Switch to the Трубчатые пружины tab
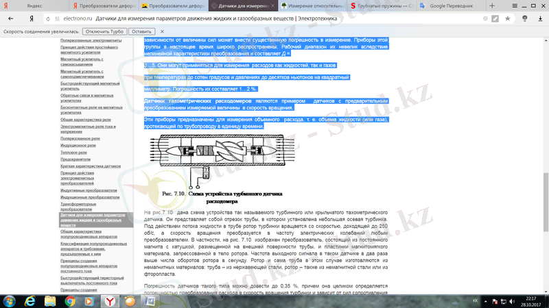This screenshot has height=308, width=549. [x=382, y=6]
